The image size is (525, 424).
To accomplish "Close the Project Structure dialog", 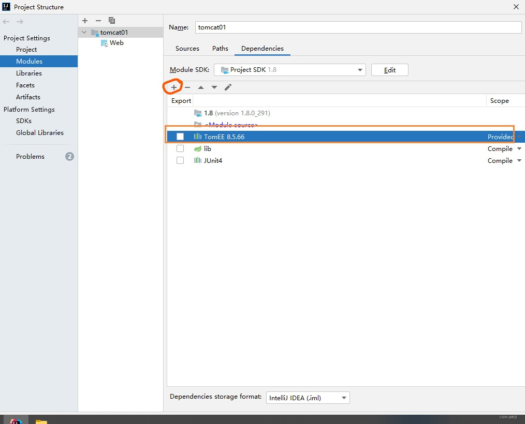I will tap(516, 7).
